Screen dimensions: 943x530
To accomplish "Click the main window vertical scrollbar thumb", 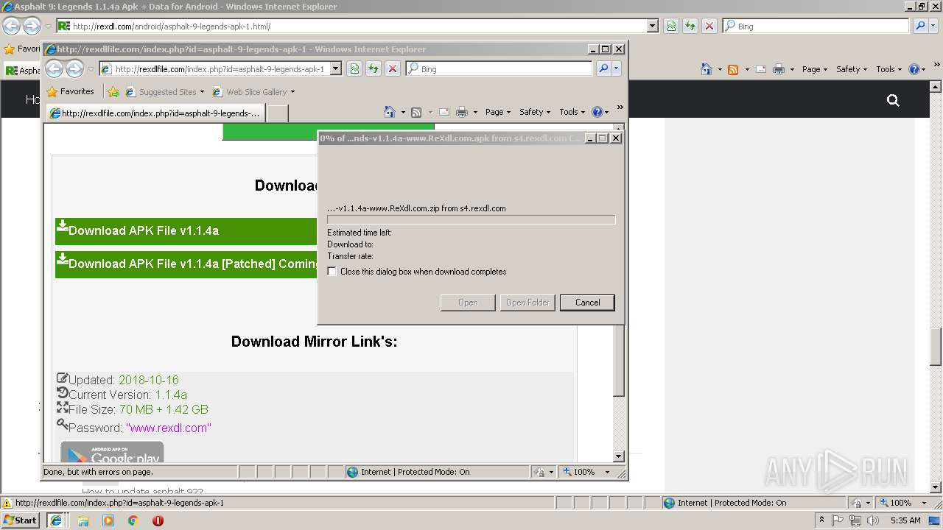I will coord(936,346).
